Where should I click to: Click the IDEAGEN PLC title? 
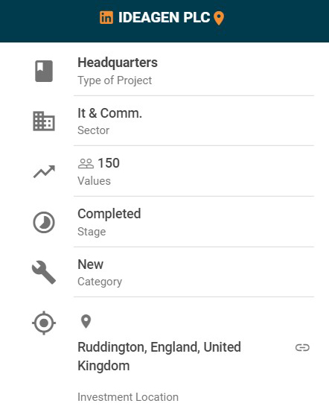pos(164,18)
